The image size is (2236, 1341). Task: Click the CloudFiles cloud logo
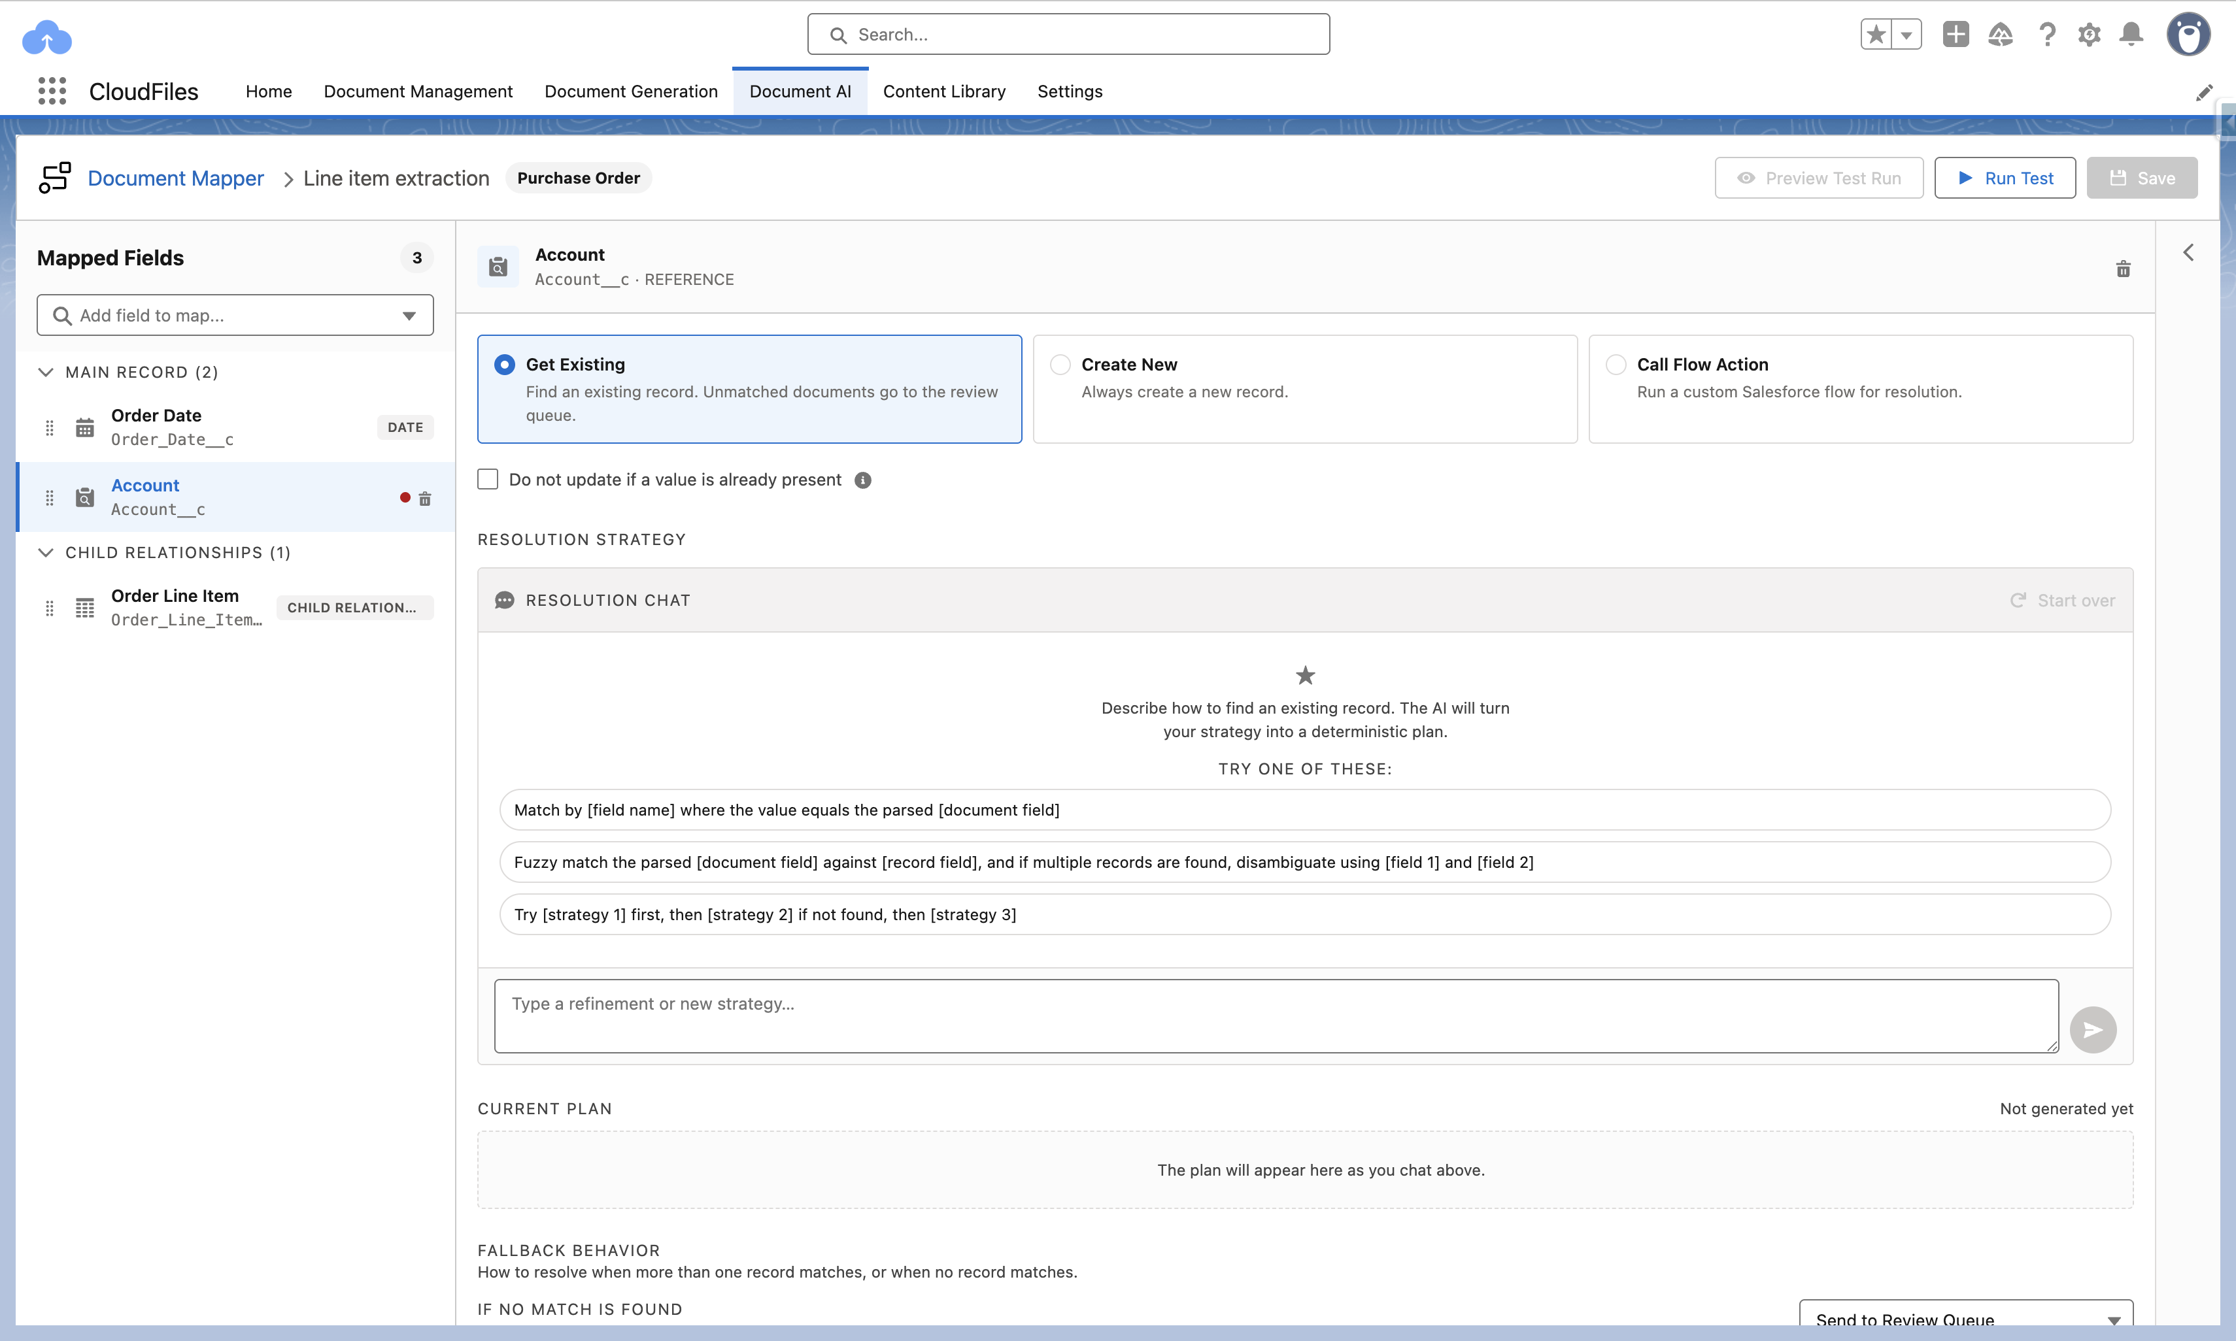(47, 38)
